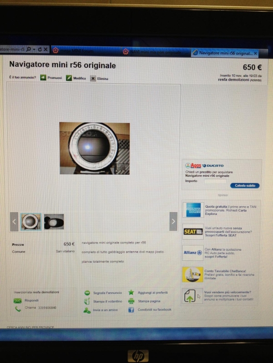Click the green Promuovi megaphone icon
This screenshot has width=273, height=363.
(x=43, y=77)
